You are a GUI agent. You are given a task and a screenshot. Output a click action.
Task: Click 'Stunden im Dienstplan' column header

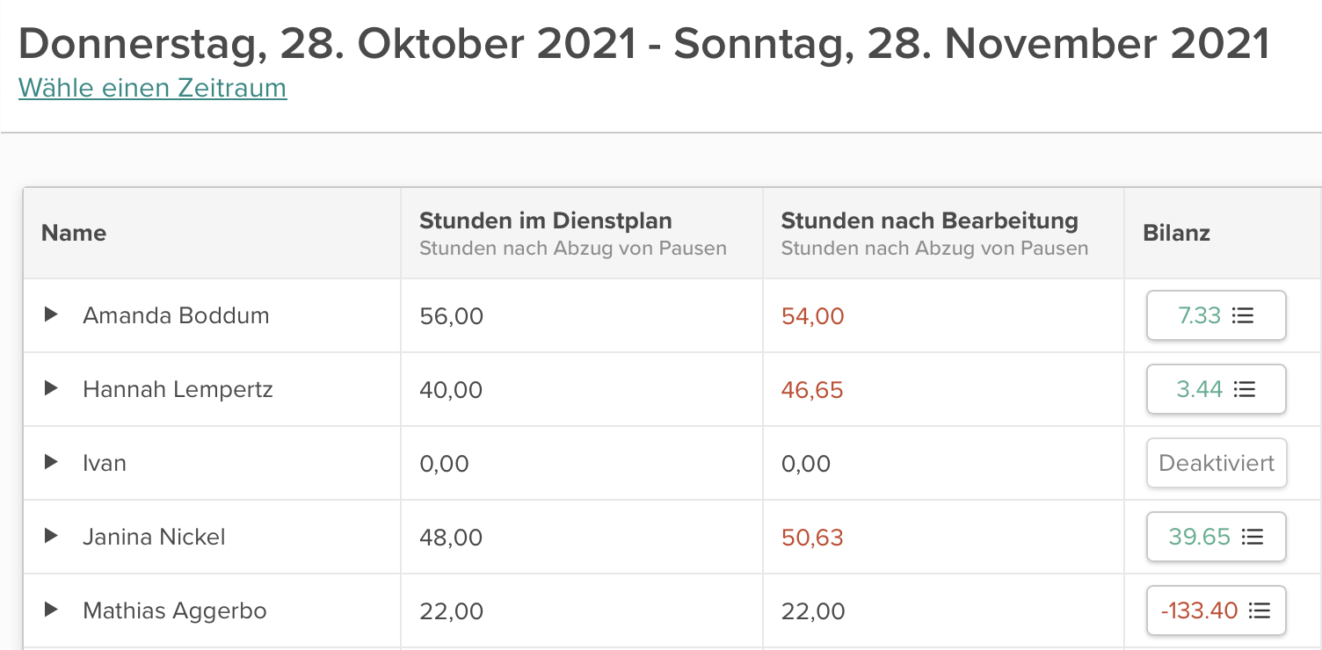point(546,220)
